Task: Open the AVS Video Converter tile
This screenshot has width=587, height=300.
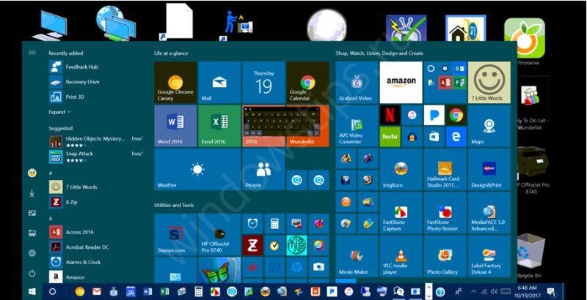Action: pyautogui.click(x=357, y=126)
